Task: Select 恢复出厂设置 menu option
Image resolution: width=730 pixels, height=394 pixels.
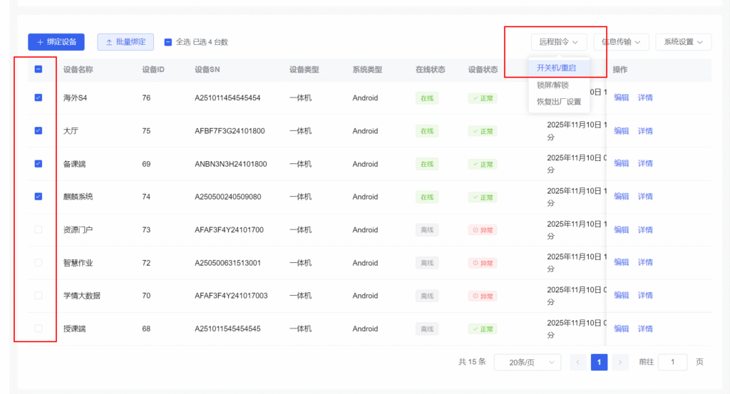Action: [x=558, y=101]
